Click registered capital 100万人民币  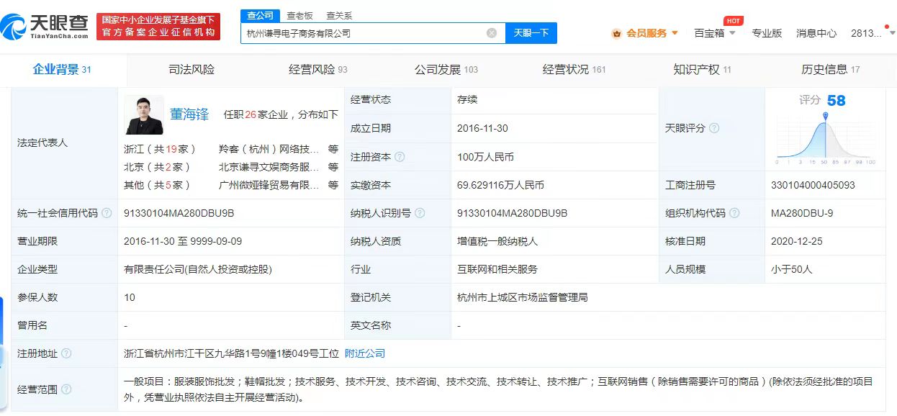click(485, 157)
